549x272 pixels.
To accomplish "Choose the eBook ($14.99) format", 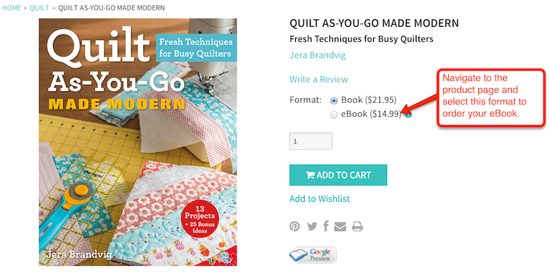I will click(334, 115).
